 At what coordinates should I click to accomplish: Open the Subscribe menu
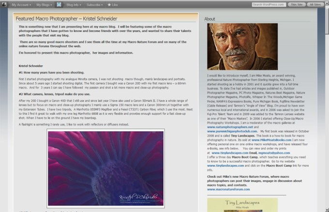(94, 4)
